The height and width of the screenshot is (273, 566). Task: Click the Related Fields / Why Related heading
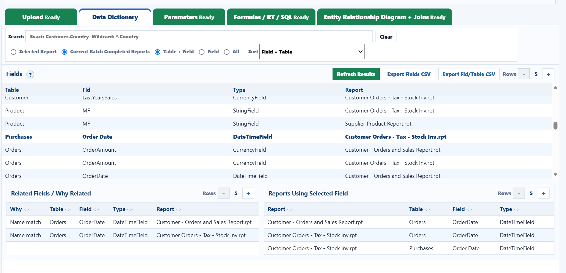click(51, 193)
